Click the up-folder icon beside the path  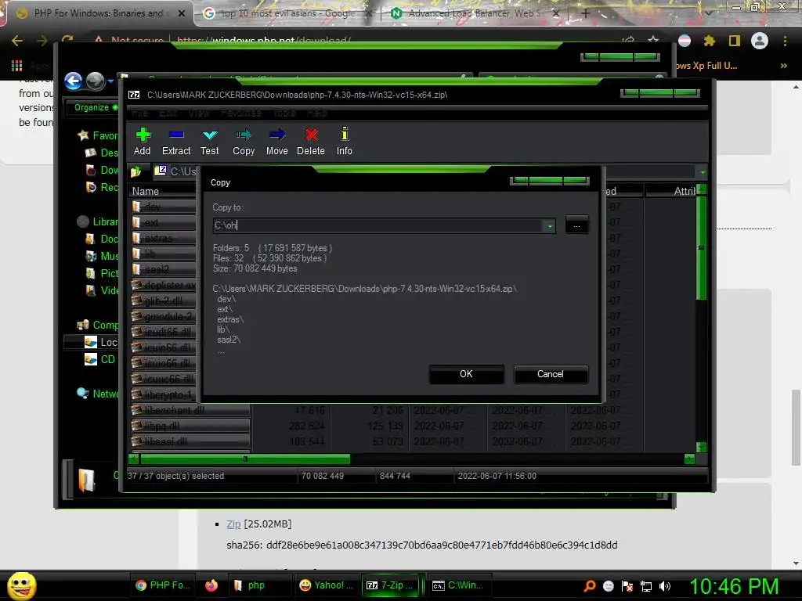[x=136, y=171]
